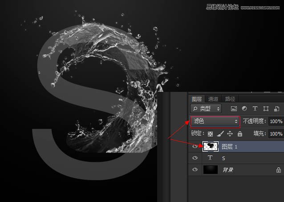Filter layers by text type icon

(x=255, y=108)
